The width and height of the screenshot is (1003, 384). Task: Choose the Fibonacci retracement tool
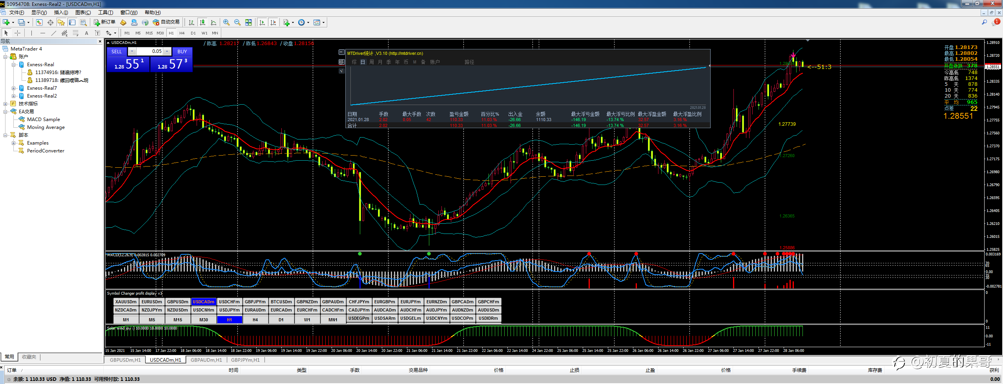pyautogui.click(x=75, y=33)
